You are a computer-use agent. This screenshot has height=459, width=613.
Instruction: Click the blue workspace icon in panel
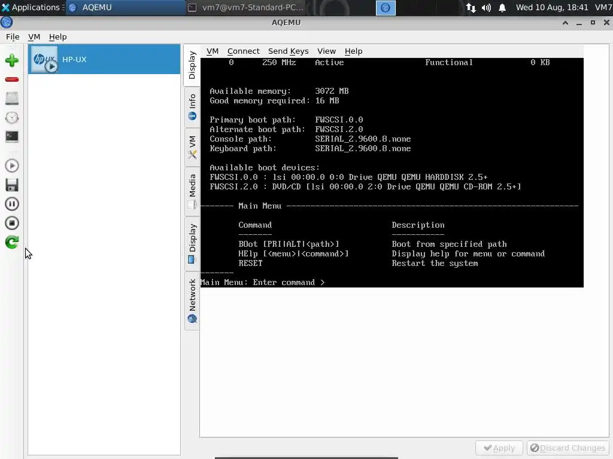386,8
